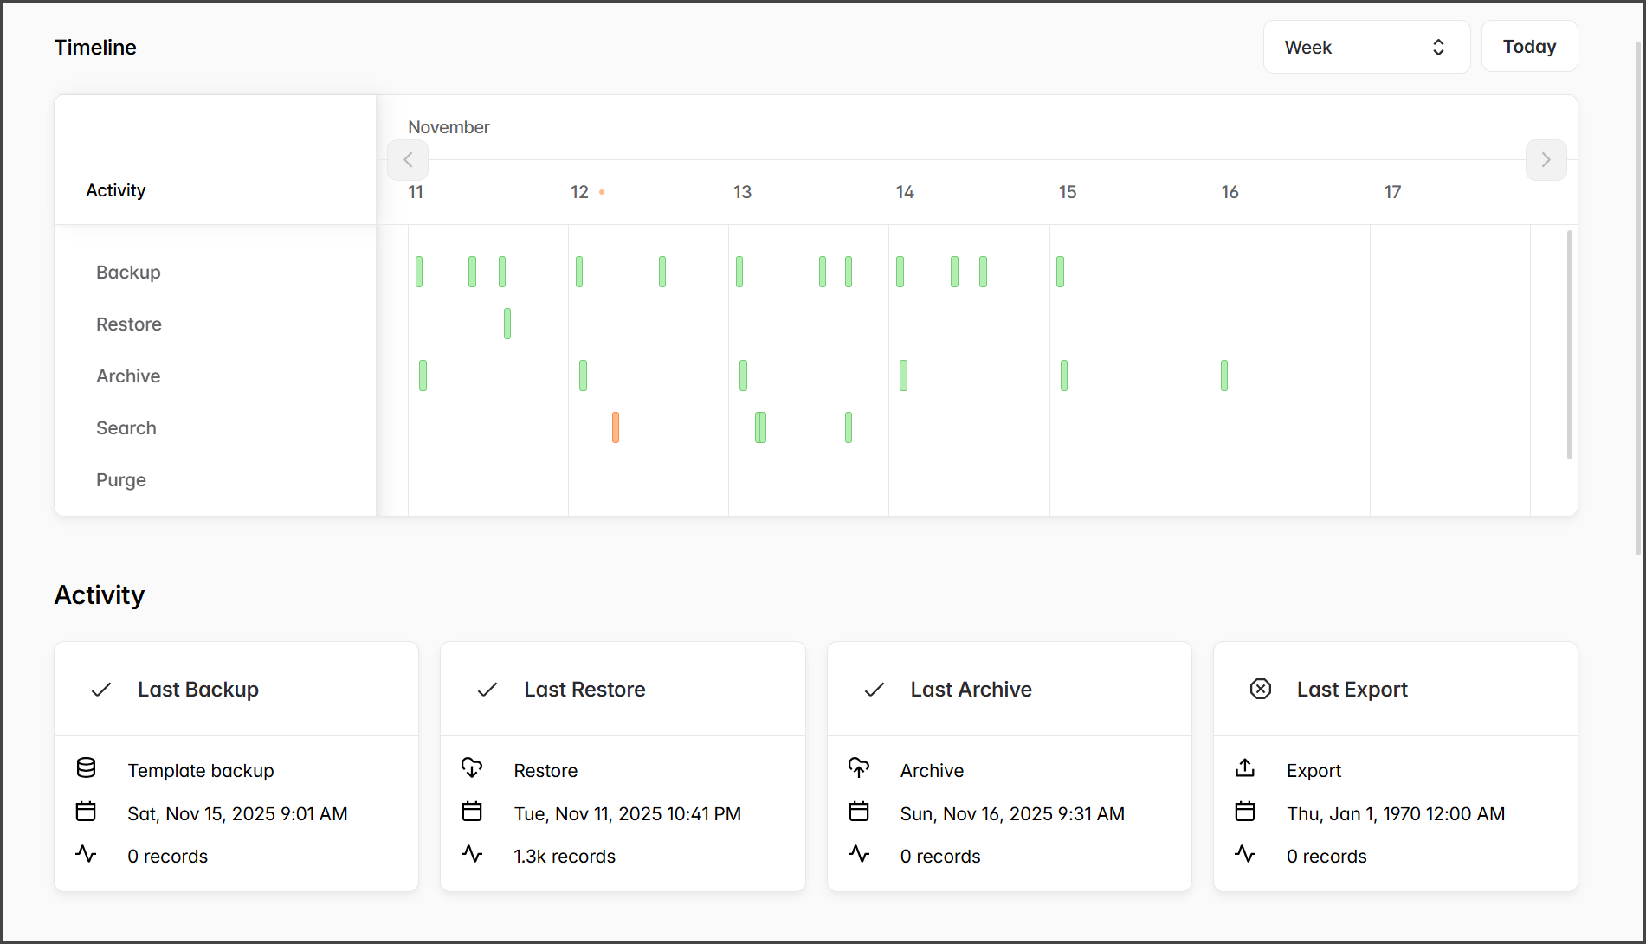Click the upload icon beside Export
Screen dimensions: 1646x944
tap(1245, 768)
